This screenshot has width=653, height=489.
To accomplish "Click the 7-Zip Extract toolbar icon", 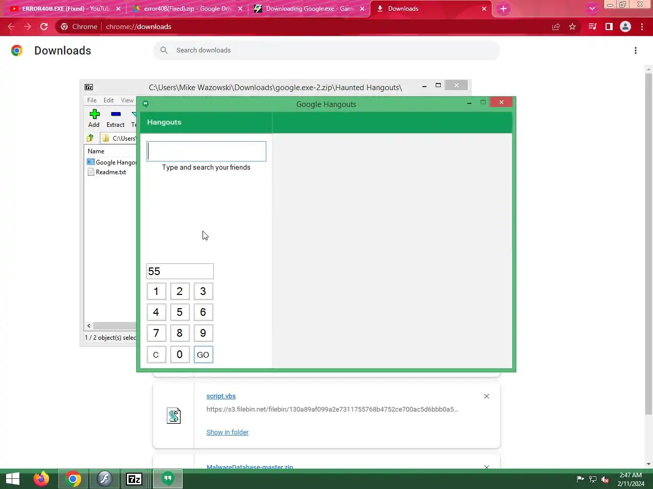I will (x=116, y=118).
